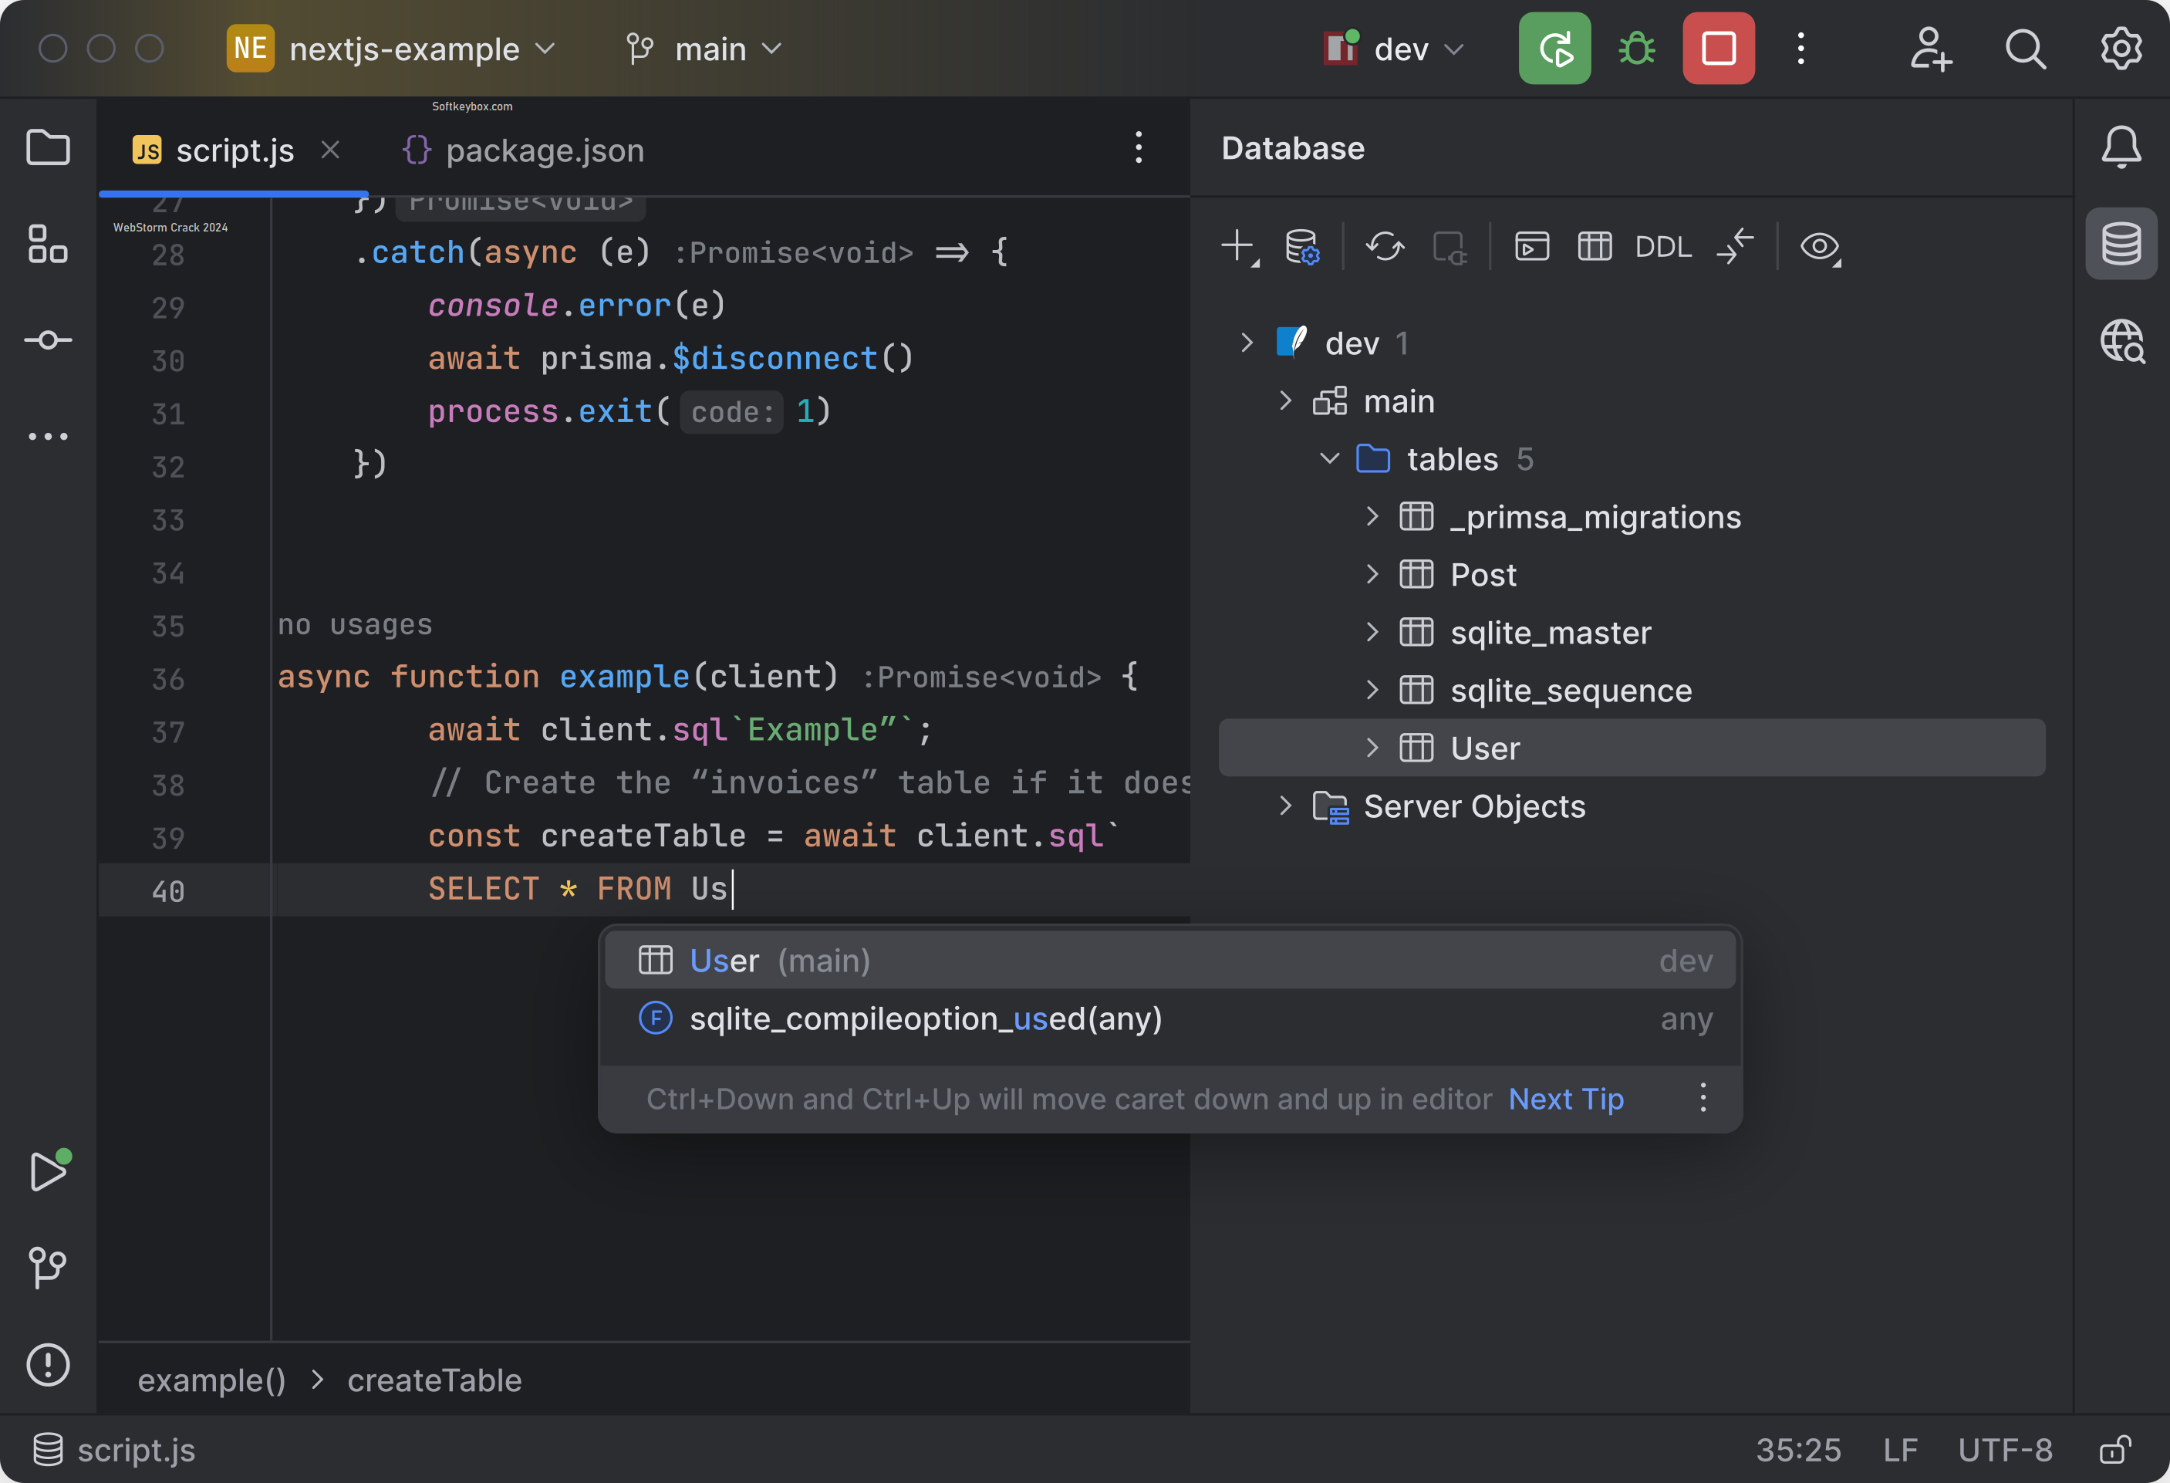Image resolution: width=2170 pixels, height=1483 pixels.
Task: Open the Database tool window icon on right sidebar
Action: tap(2121, 243)
